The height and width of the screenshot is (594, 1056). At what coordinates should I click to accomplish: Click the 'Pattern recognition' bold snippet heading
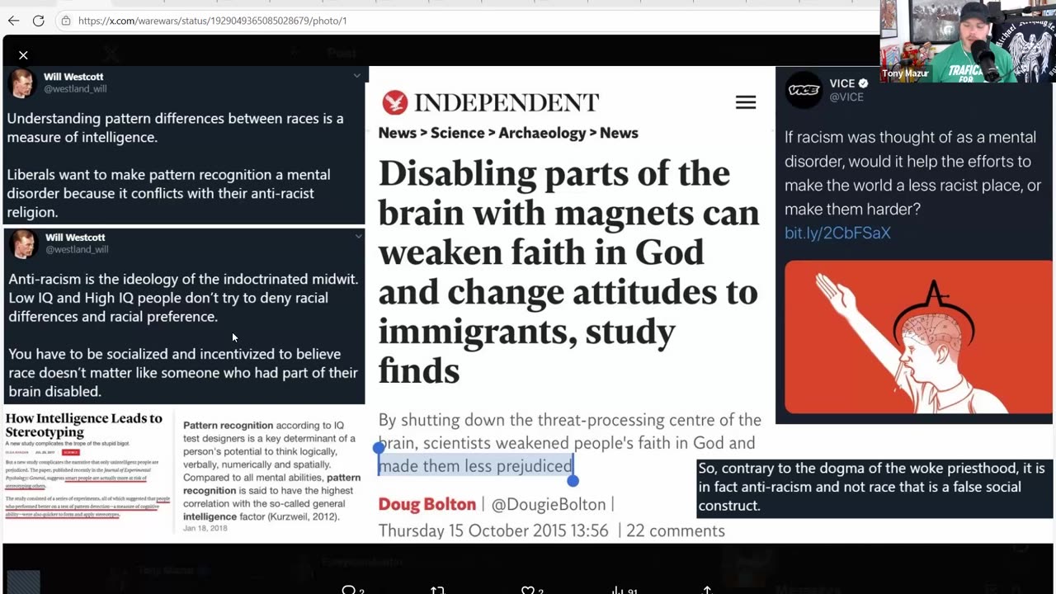(x=228, y=425)
